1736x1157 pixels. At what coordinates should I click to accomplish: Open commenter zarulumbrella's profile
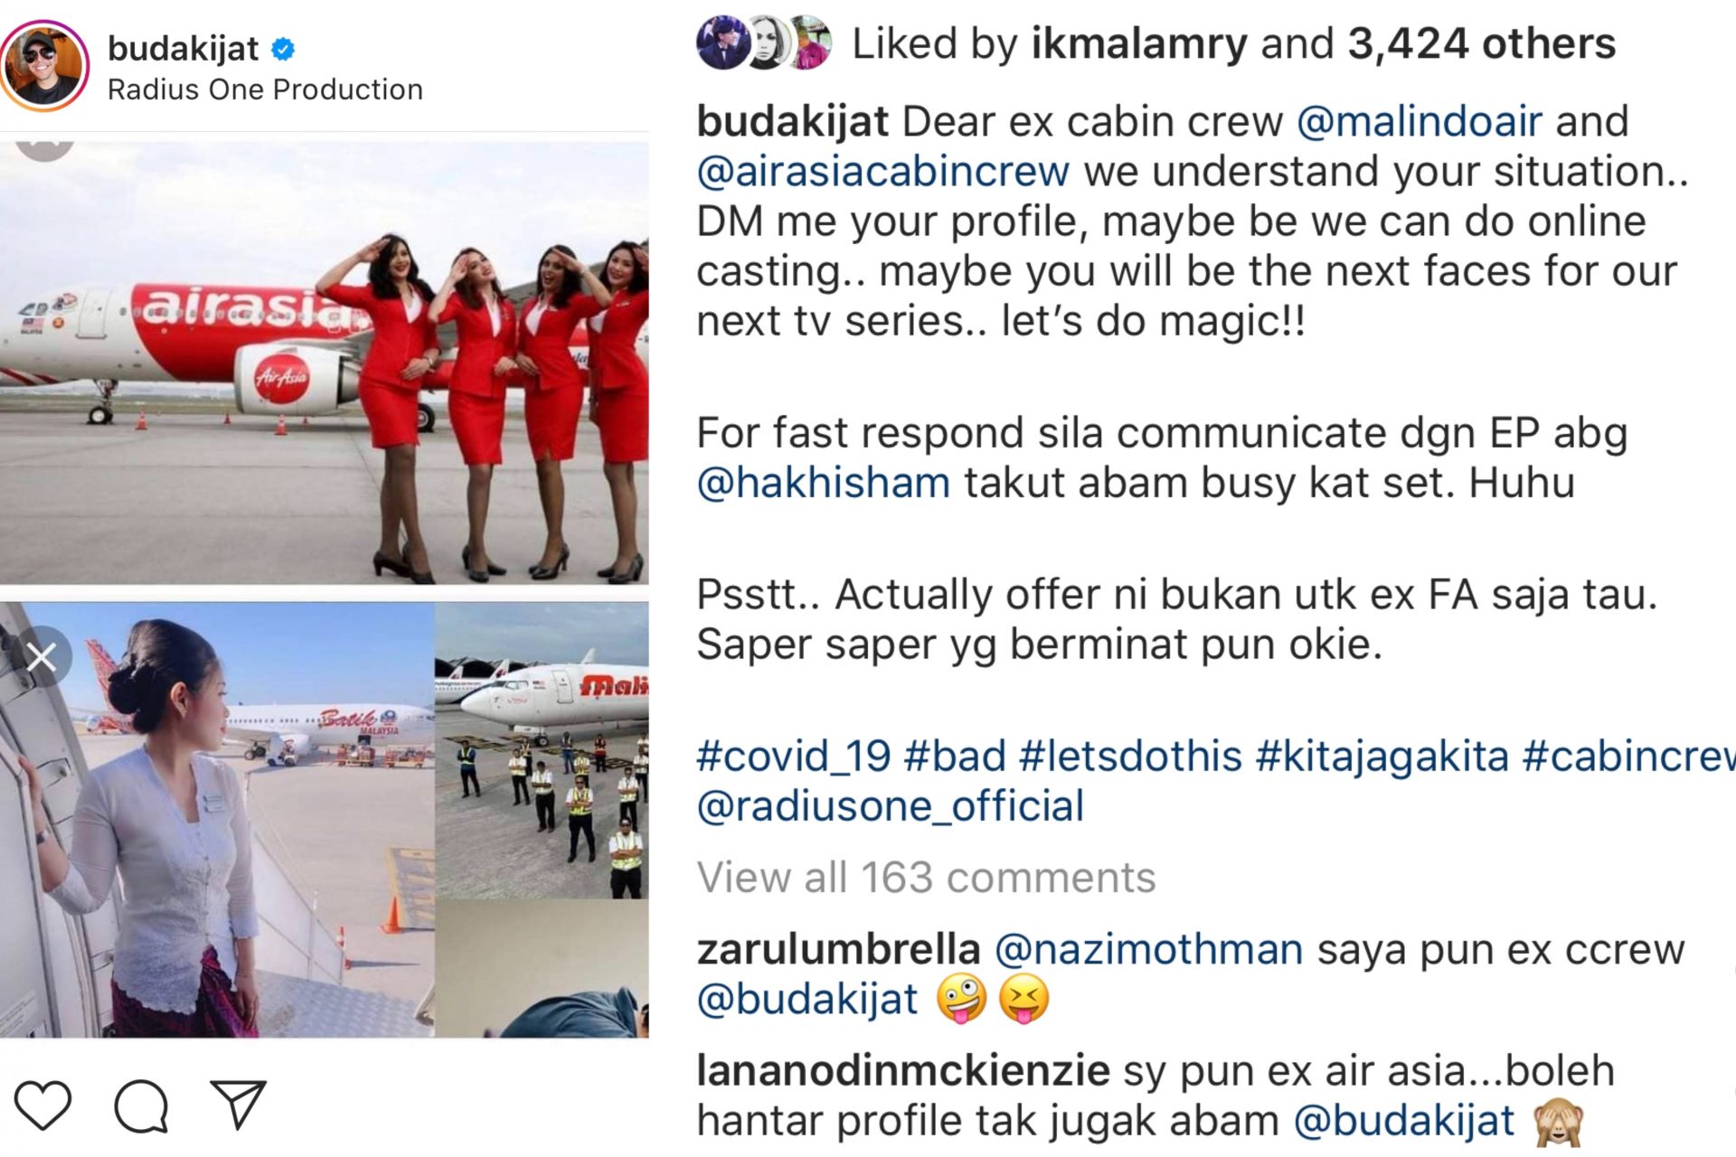click(x=838, y=949)
